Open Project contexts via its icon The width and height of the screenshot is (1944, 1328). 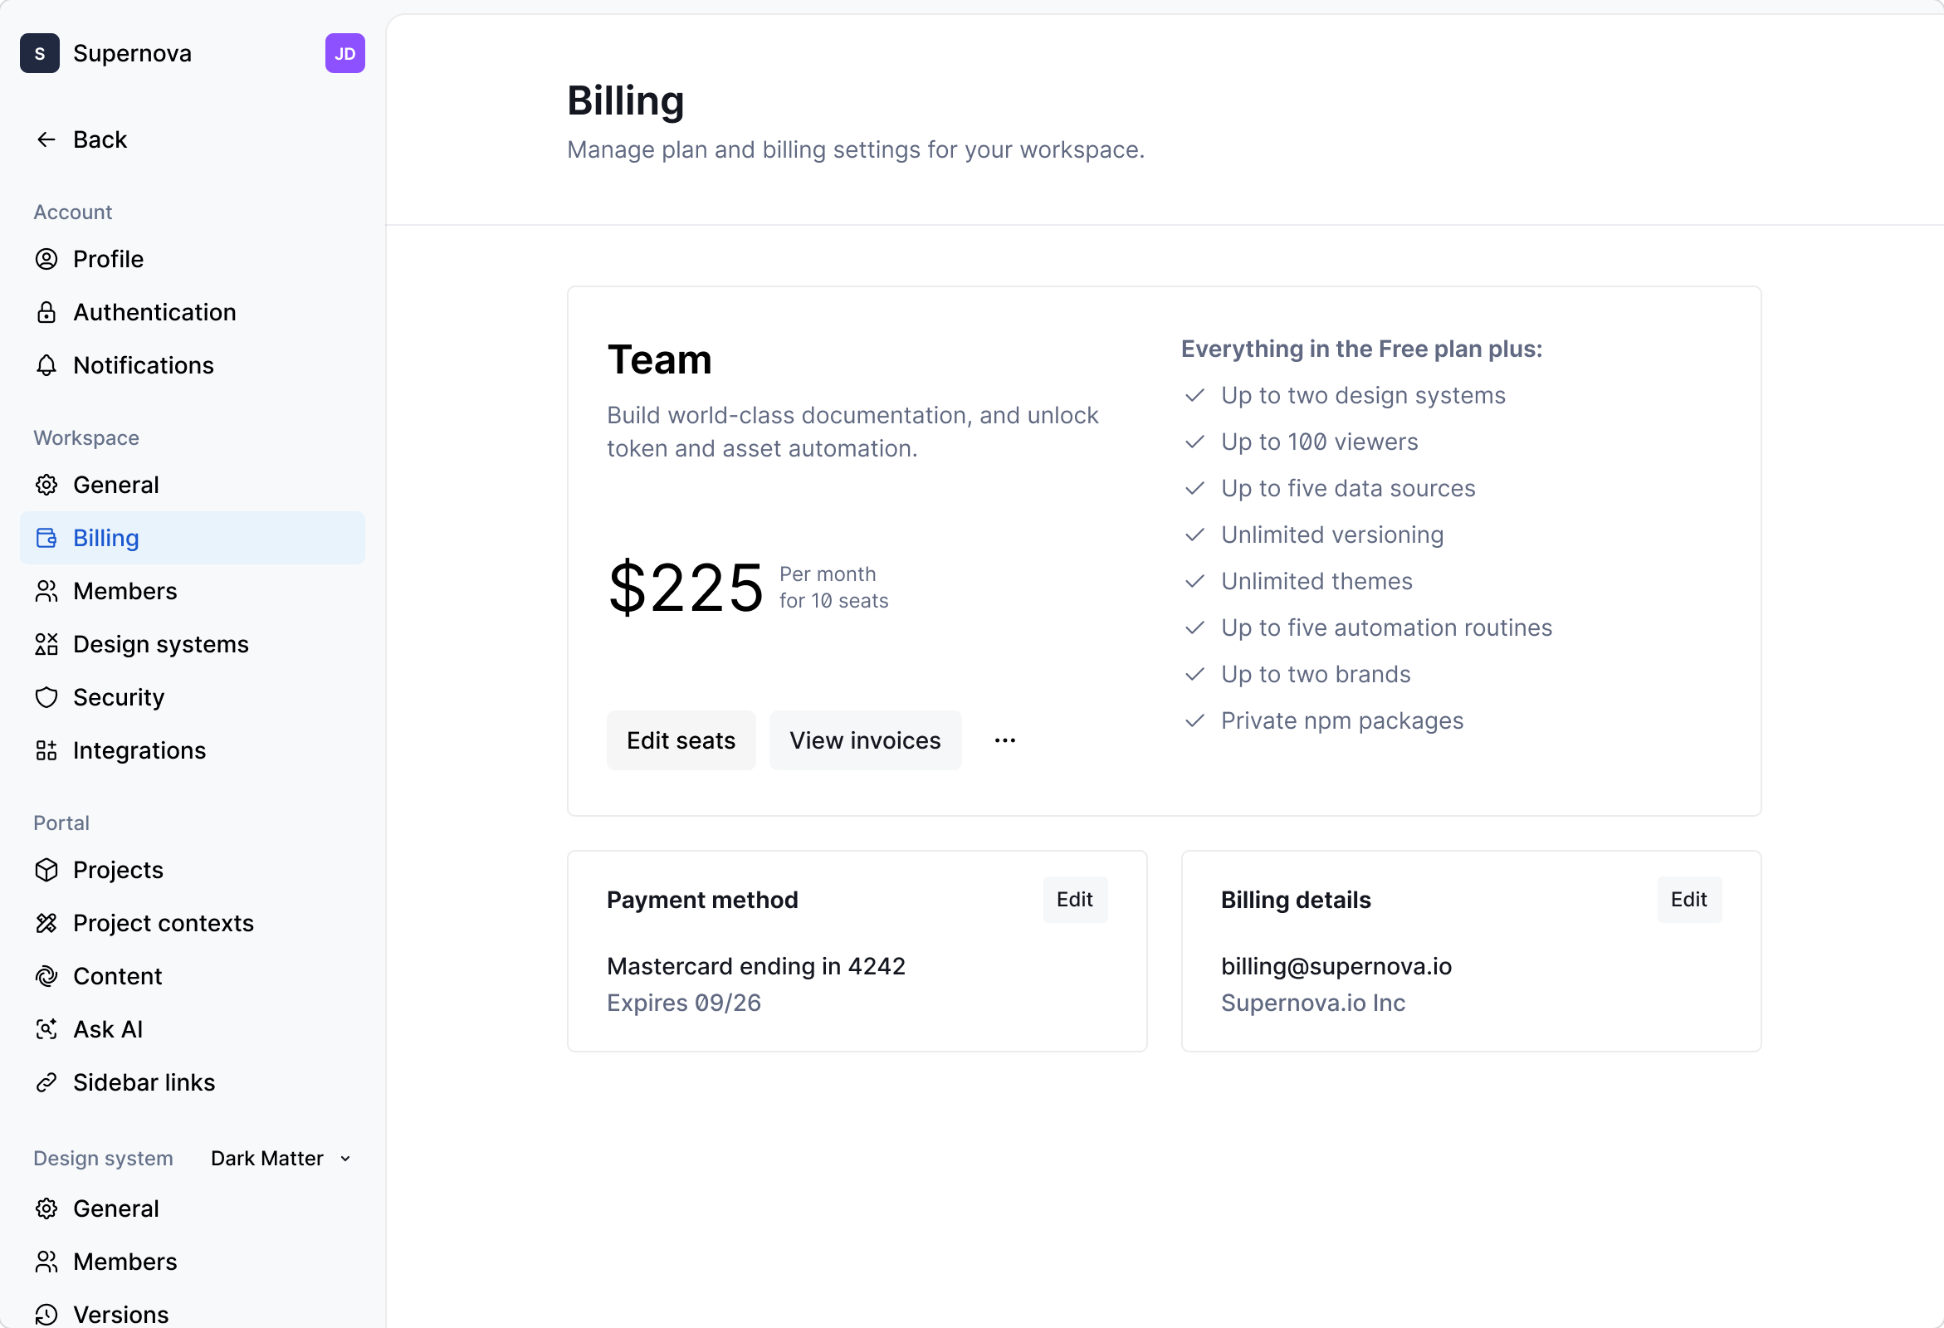(x=46, y=922)
